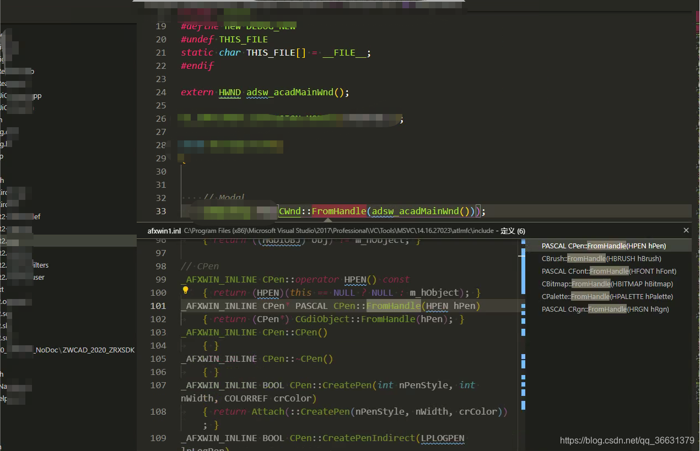Click the __FILE__ macro on line 21
The height and width of the screenshot is (451, 700).
click(x=344, y=53)
